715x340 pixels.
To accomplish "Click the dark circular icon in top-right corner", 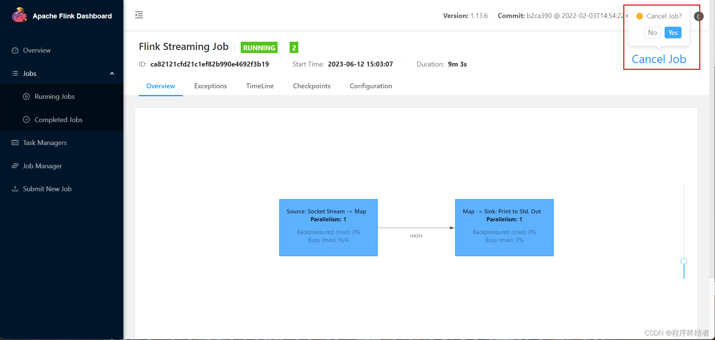I will (699, 17).
